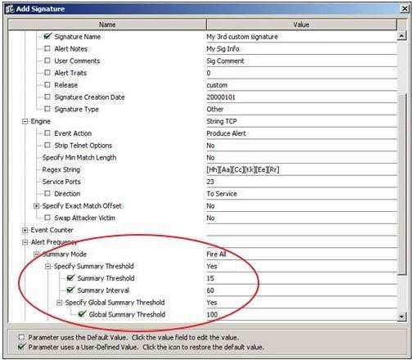Click the Value column header

point(301,25)
